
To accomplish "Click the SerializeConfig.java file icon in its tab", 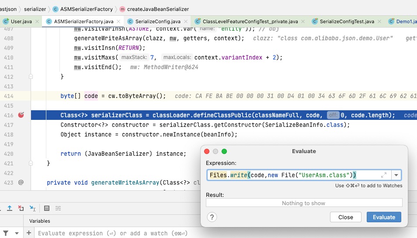I will click(130, 21).
